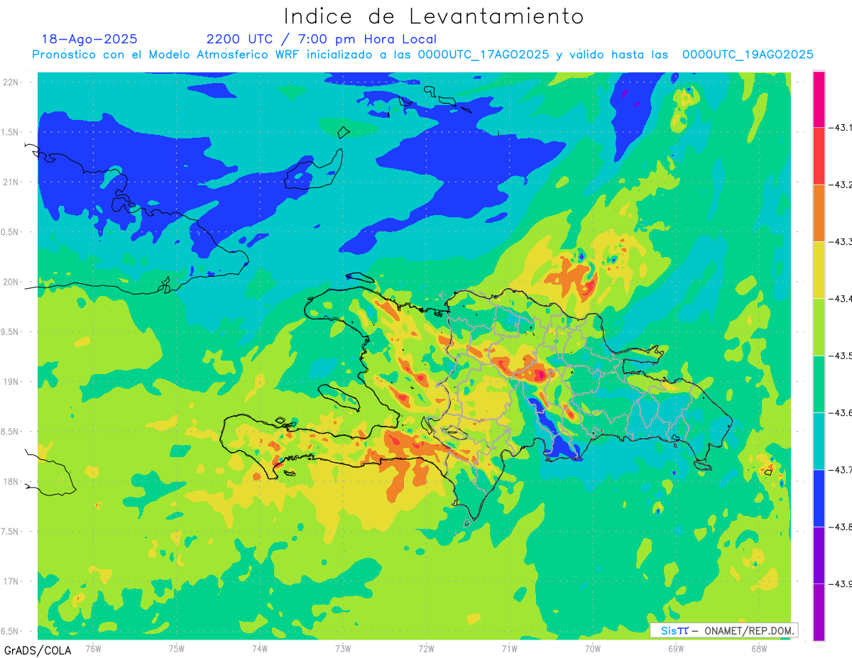Select the violet legend segment below -43.9
The width and height of the screenshot is (852, 658).
click(x=819, y=612)
